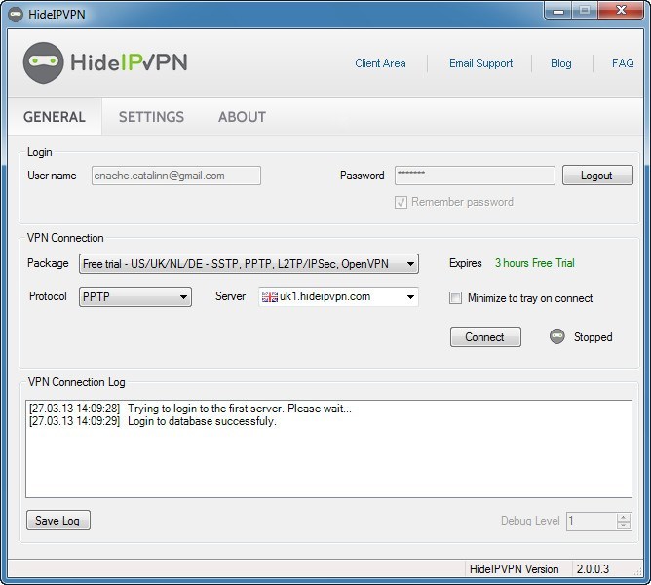Screen dimensions: 651x585
Task: Click the 'Stopped' status text
Action: point(593,337)
